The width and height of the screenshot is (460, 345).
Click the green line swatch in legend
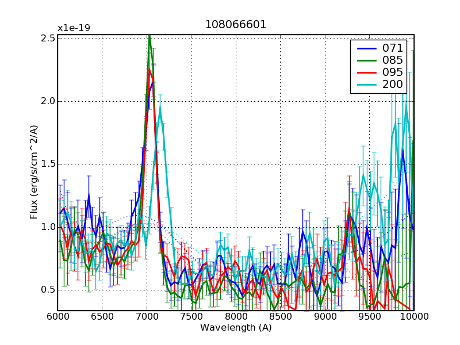[x=367, y=60]
